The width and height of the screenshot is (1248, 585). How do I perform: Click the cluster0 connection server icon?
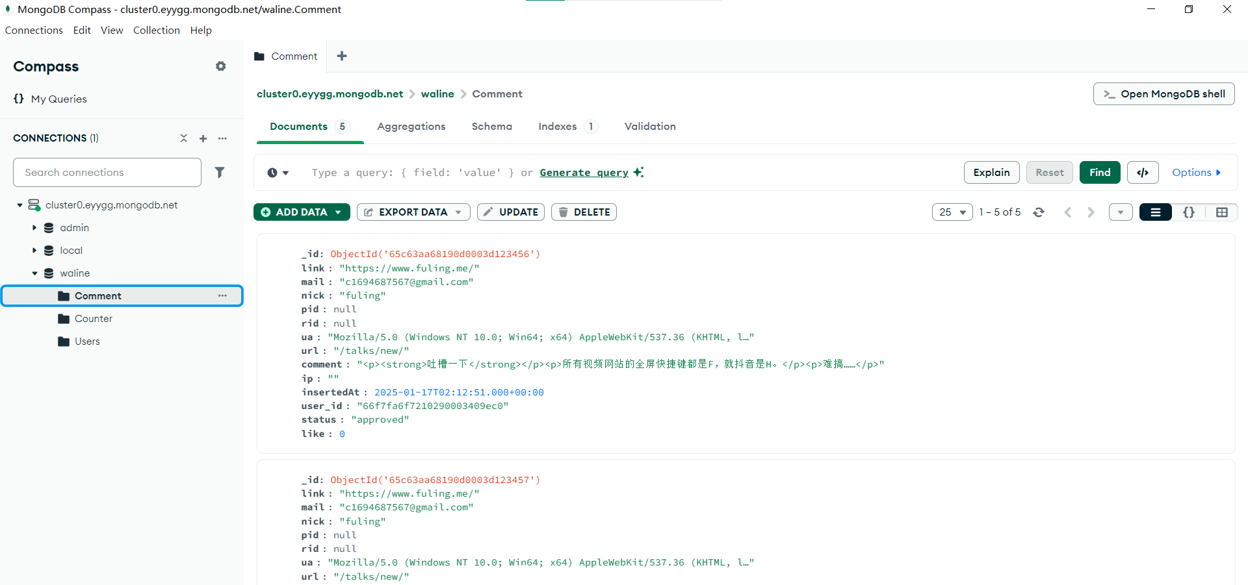[x=34, y=205]
